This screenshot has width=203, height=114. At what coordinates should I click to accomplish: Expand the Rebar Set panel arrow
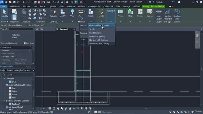point(111,22)
